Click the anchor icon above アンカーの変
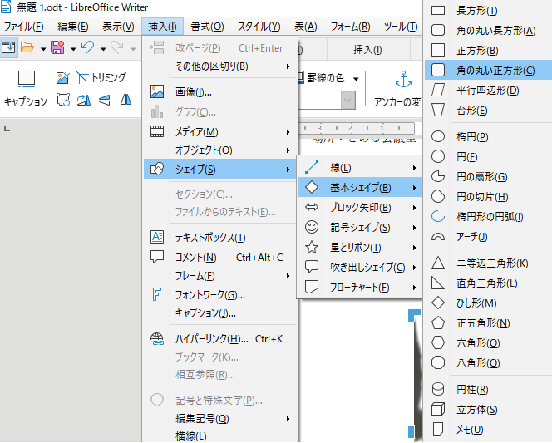The width and height of the screenshot is (552, 443). (403, 80)
